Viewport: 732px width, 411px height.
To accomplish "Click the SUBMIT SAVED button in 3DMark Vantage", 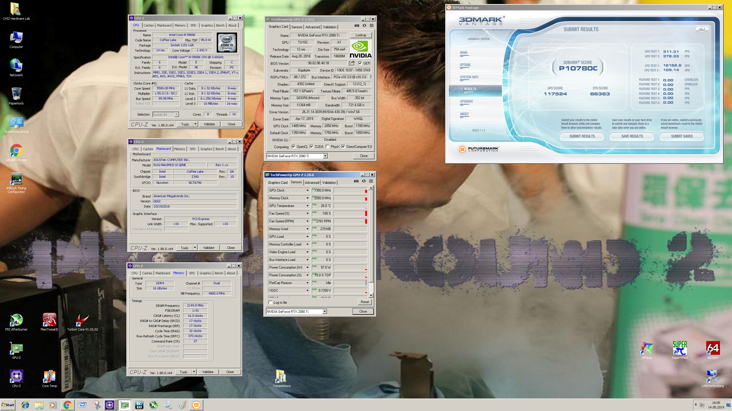I will (x=682, y=136).
